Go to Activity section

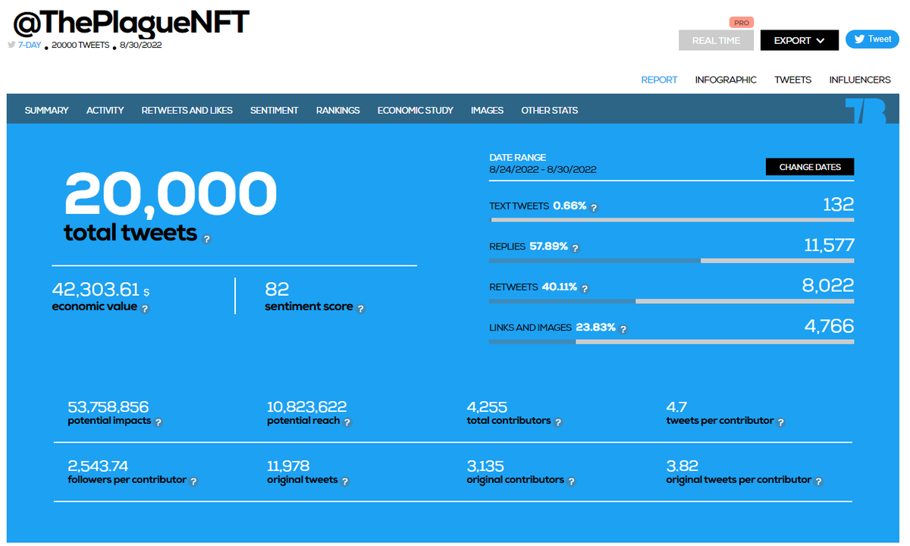105,110
